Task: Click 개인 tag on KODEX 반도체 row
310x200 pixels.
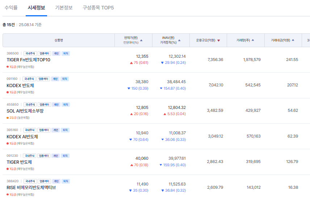Action: click(x=55, y=79)
